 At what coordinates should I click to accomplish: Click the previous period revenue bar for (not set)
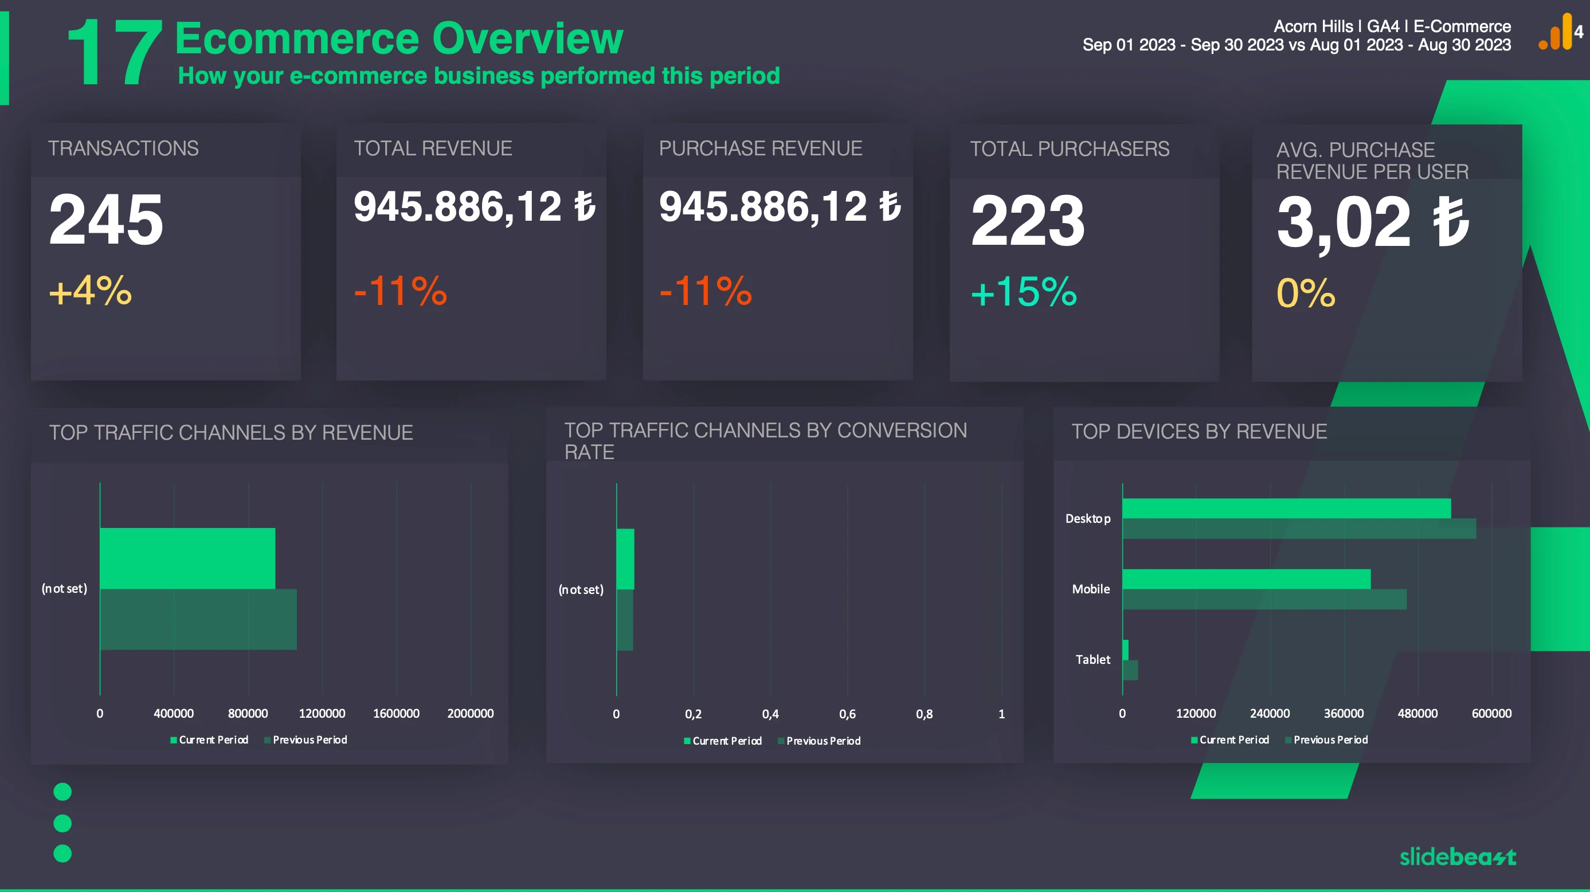[198, 619]
